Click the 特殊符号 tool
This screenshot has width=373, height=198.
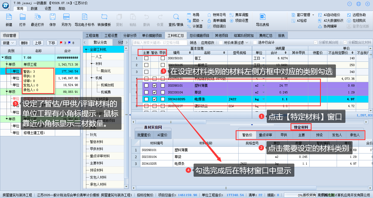tap(217, 15)
